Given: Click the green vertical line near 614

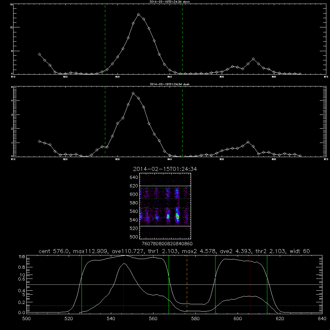Looking at the screenshot, I should point(267,284).
